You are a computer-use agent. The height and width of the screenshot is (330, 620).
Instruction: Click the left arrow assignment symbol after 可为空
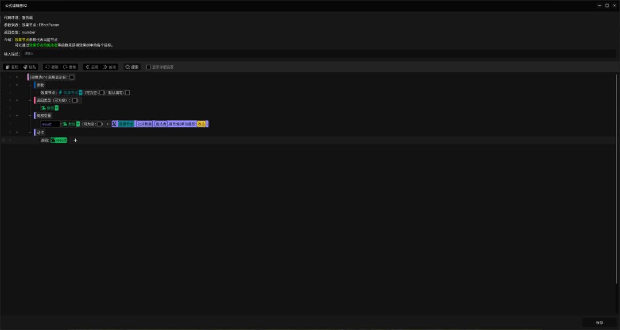108,124
